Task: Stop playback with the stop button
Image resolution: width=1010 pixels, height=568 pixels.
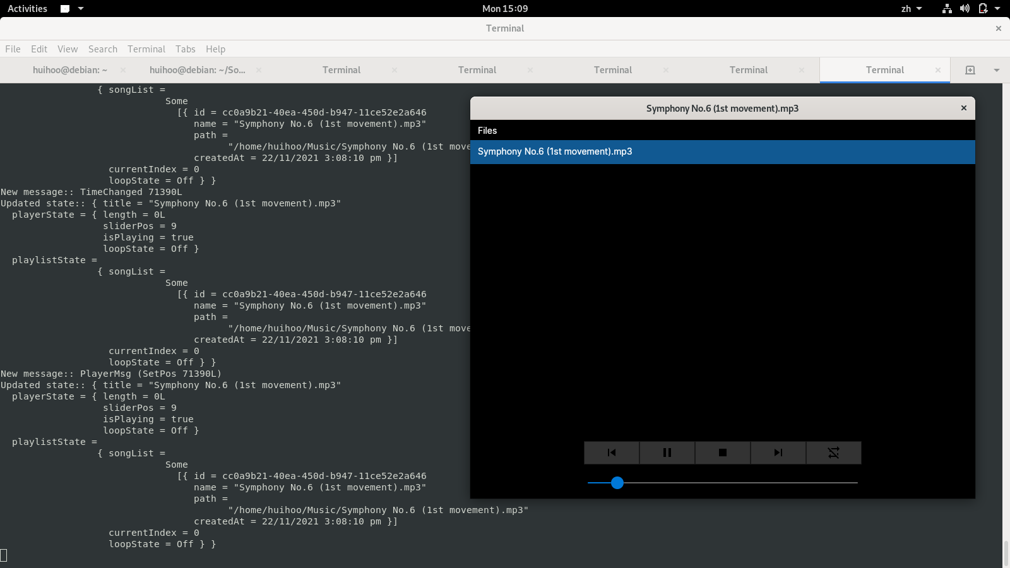Action: tap(722, 453)
